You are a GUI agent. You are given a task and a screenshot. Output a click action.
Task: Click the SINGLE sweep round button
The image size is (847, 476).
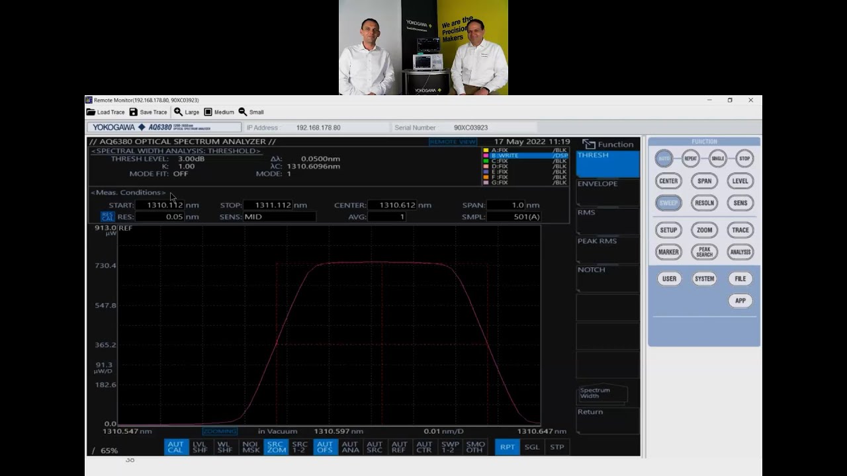pyautogui.click(x=718, y=159)
